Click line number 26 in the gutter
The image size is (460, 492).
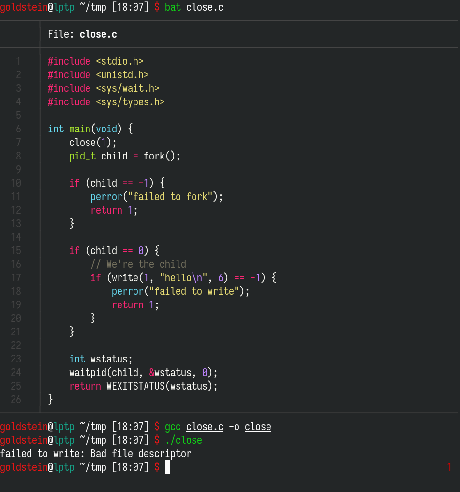click(x=16, y=399)
